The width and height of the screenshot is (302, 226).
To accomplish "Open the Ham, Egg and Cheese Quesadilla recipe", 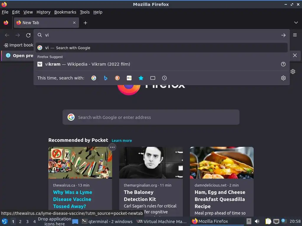I will pos(220,199).
